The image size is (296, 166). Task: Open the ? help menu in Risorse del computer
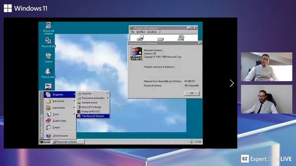coord(160,32)
